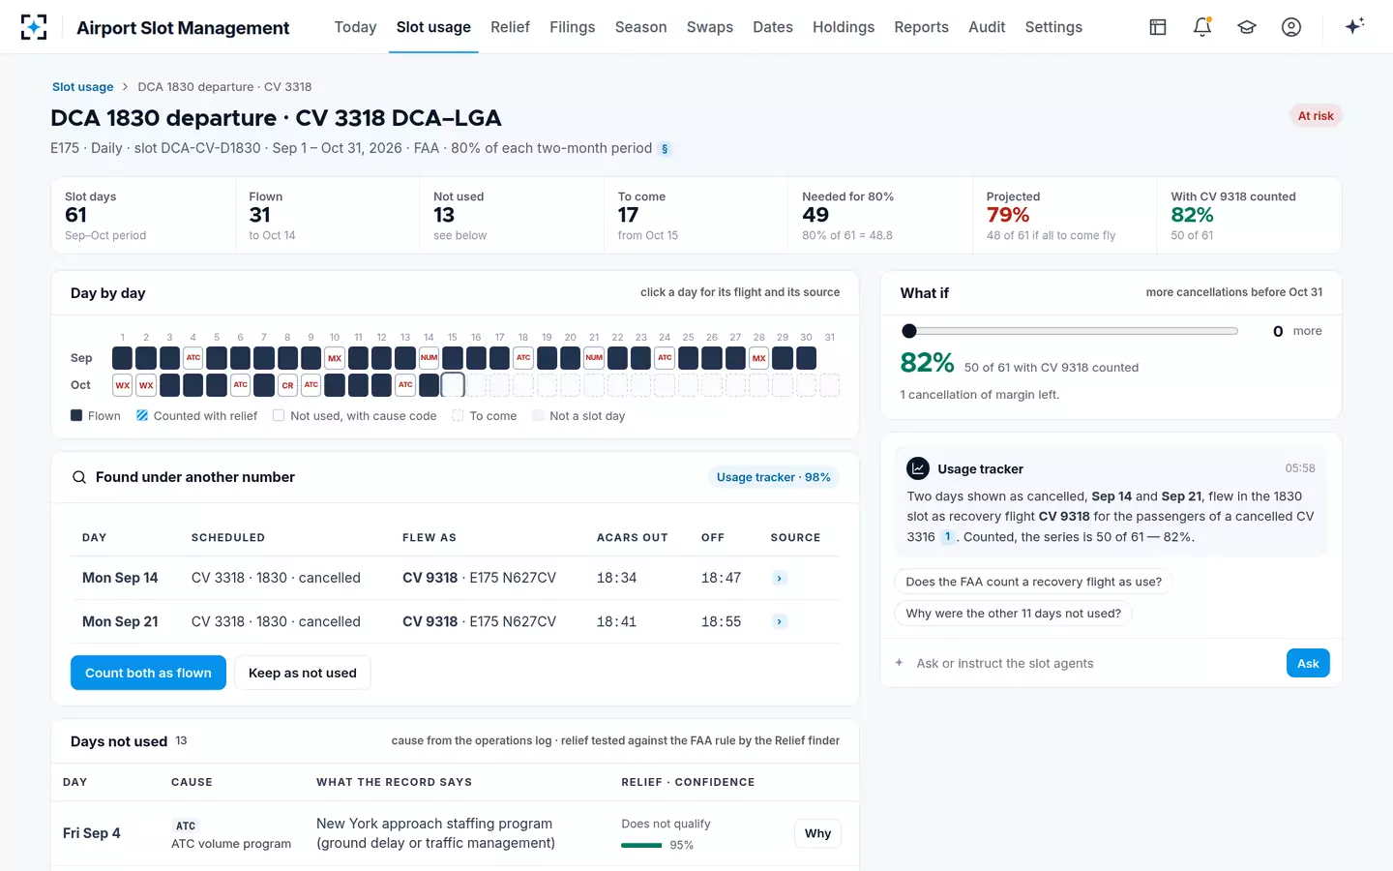This screenshot has height=871, width=1393.
Task: Open the sparkle AI assistant icon
Action: click(1354, 26)
